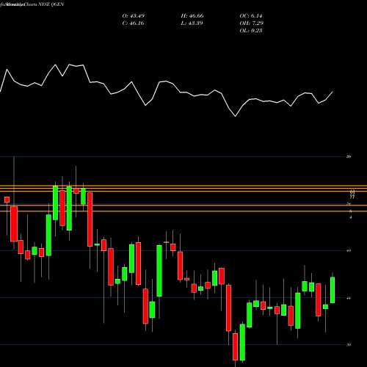Click the 44 price axis label

pyautogui.click(x=349, y=298)
